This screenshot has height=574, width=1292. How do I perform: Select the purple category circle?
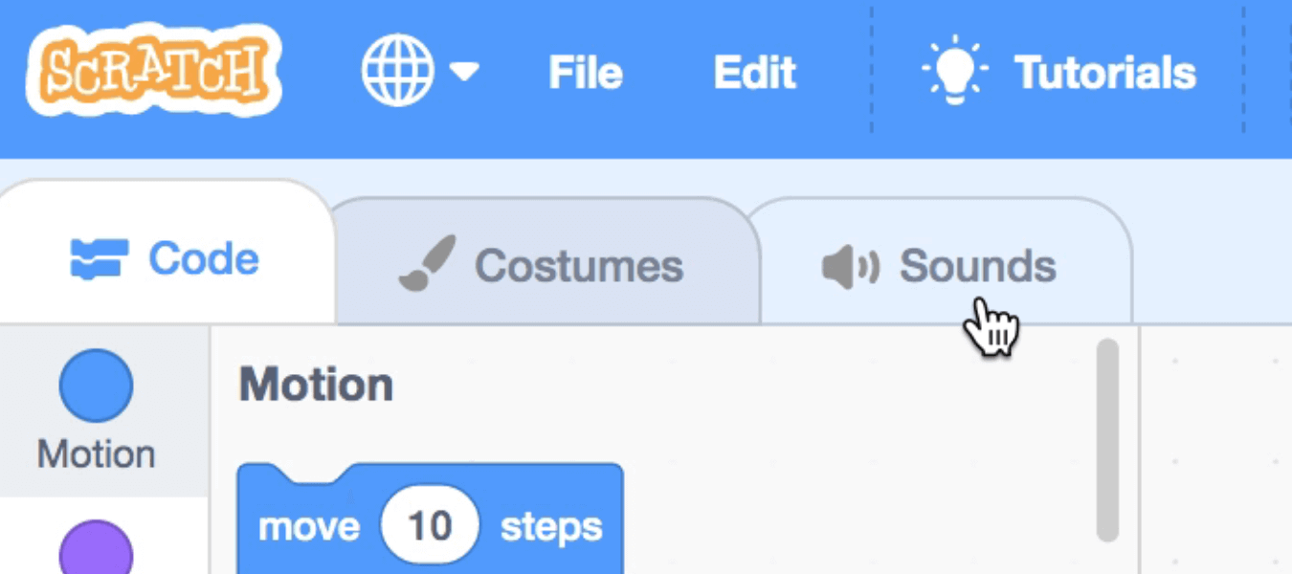click(x=96, y=549)
